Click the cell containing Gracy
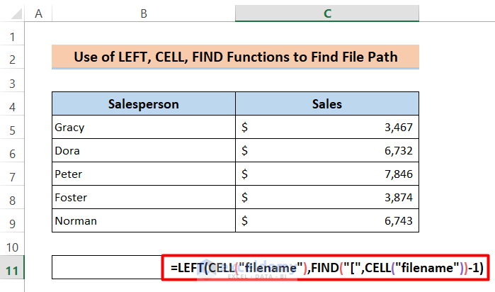The height and width of the screenshot is (292, 495). 144,128
